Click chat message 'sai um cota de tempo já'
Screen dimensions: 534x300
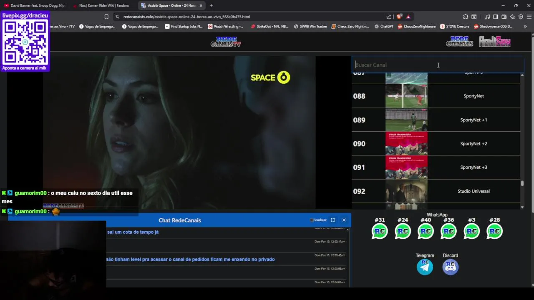(x=133, y=232)
